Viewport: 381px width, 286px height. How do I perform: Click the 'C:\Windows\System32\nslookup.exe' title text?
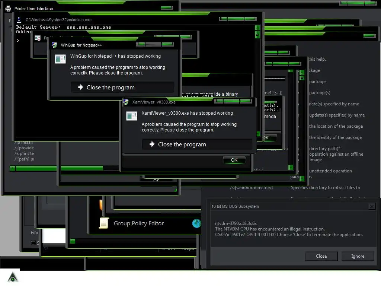58,20
